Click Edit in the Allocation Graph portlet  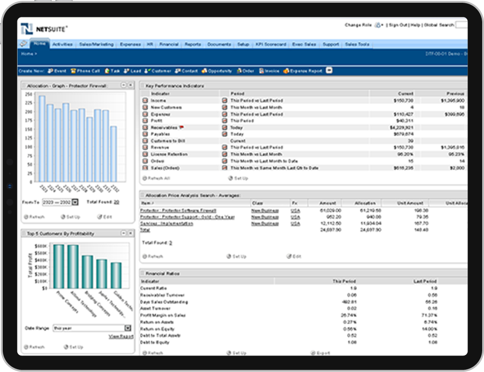pyautogui.click(x=104, y=217)
